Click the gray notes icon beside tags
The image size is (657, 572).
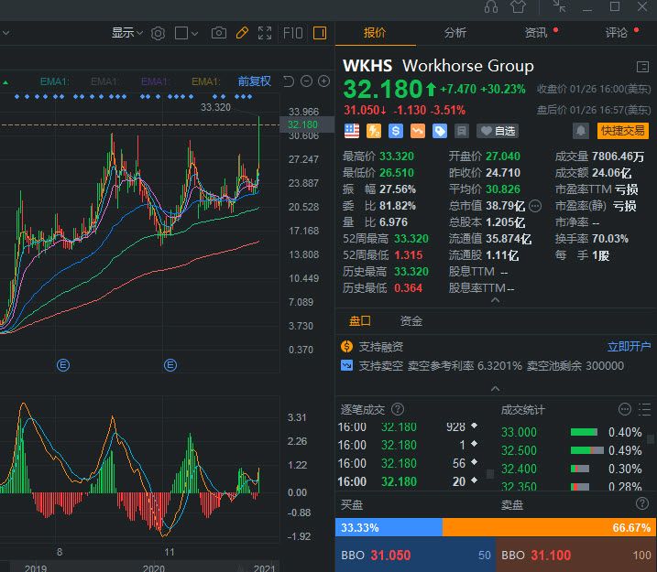pos(461,131)
